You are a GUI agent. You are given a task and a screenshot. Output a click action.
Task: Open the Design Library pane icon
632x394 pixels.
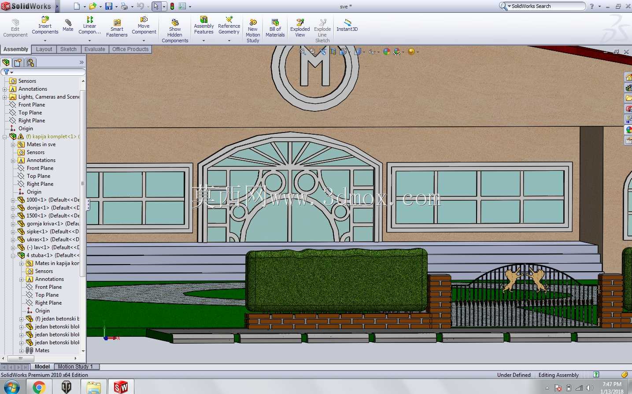(628, 88)
